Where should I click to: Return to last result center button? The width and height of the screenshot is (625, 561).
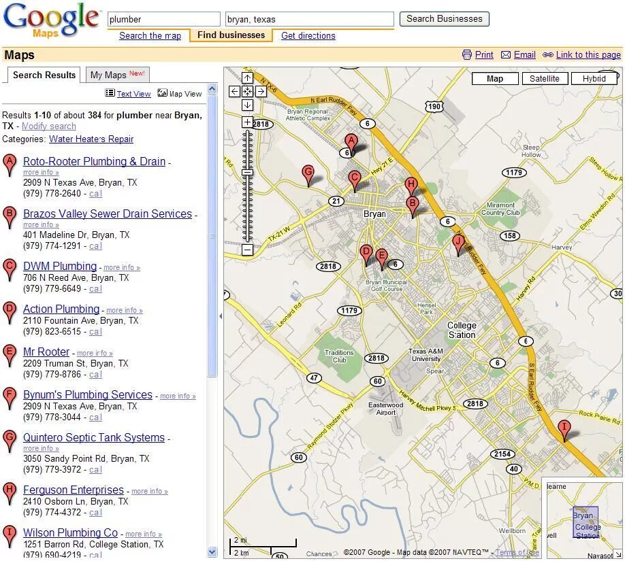[x=248, y=92]
